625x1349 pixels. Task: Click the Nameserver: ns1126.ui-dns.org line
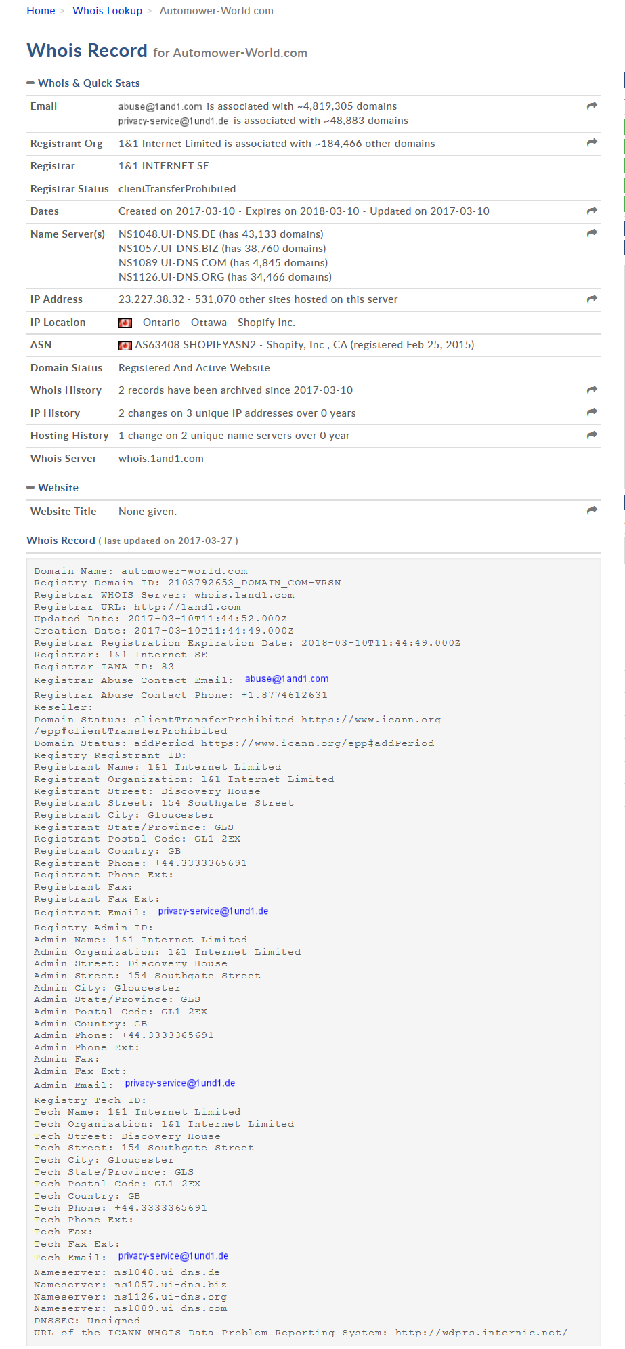coord(131,1297)
